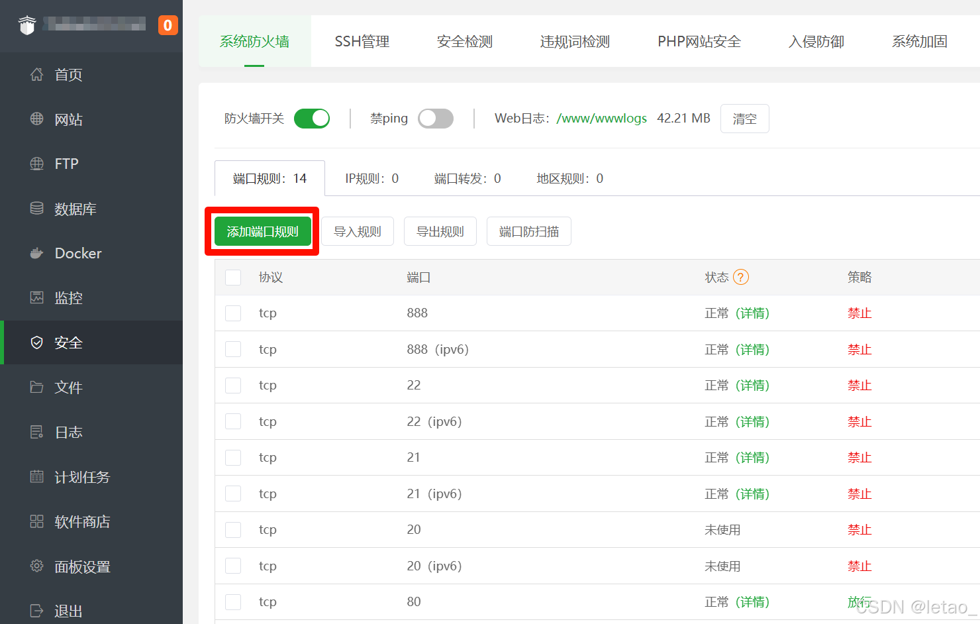Check the box for 22 (ipv6) row

pos(233,421)
